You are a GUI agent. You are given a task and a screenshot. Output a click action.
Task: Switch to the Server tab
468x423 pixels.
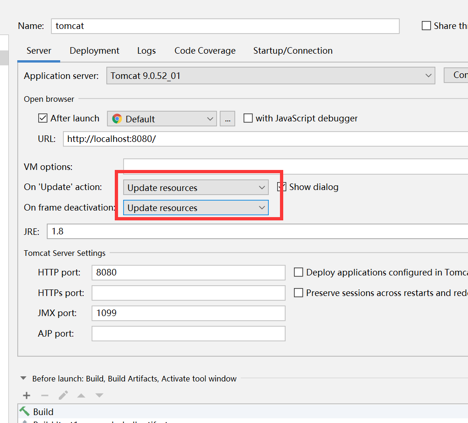(39, 51)
